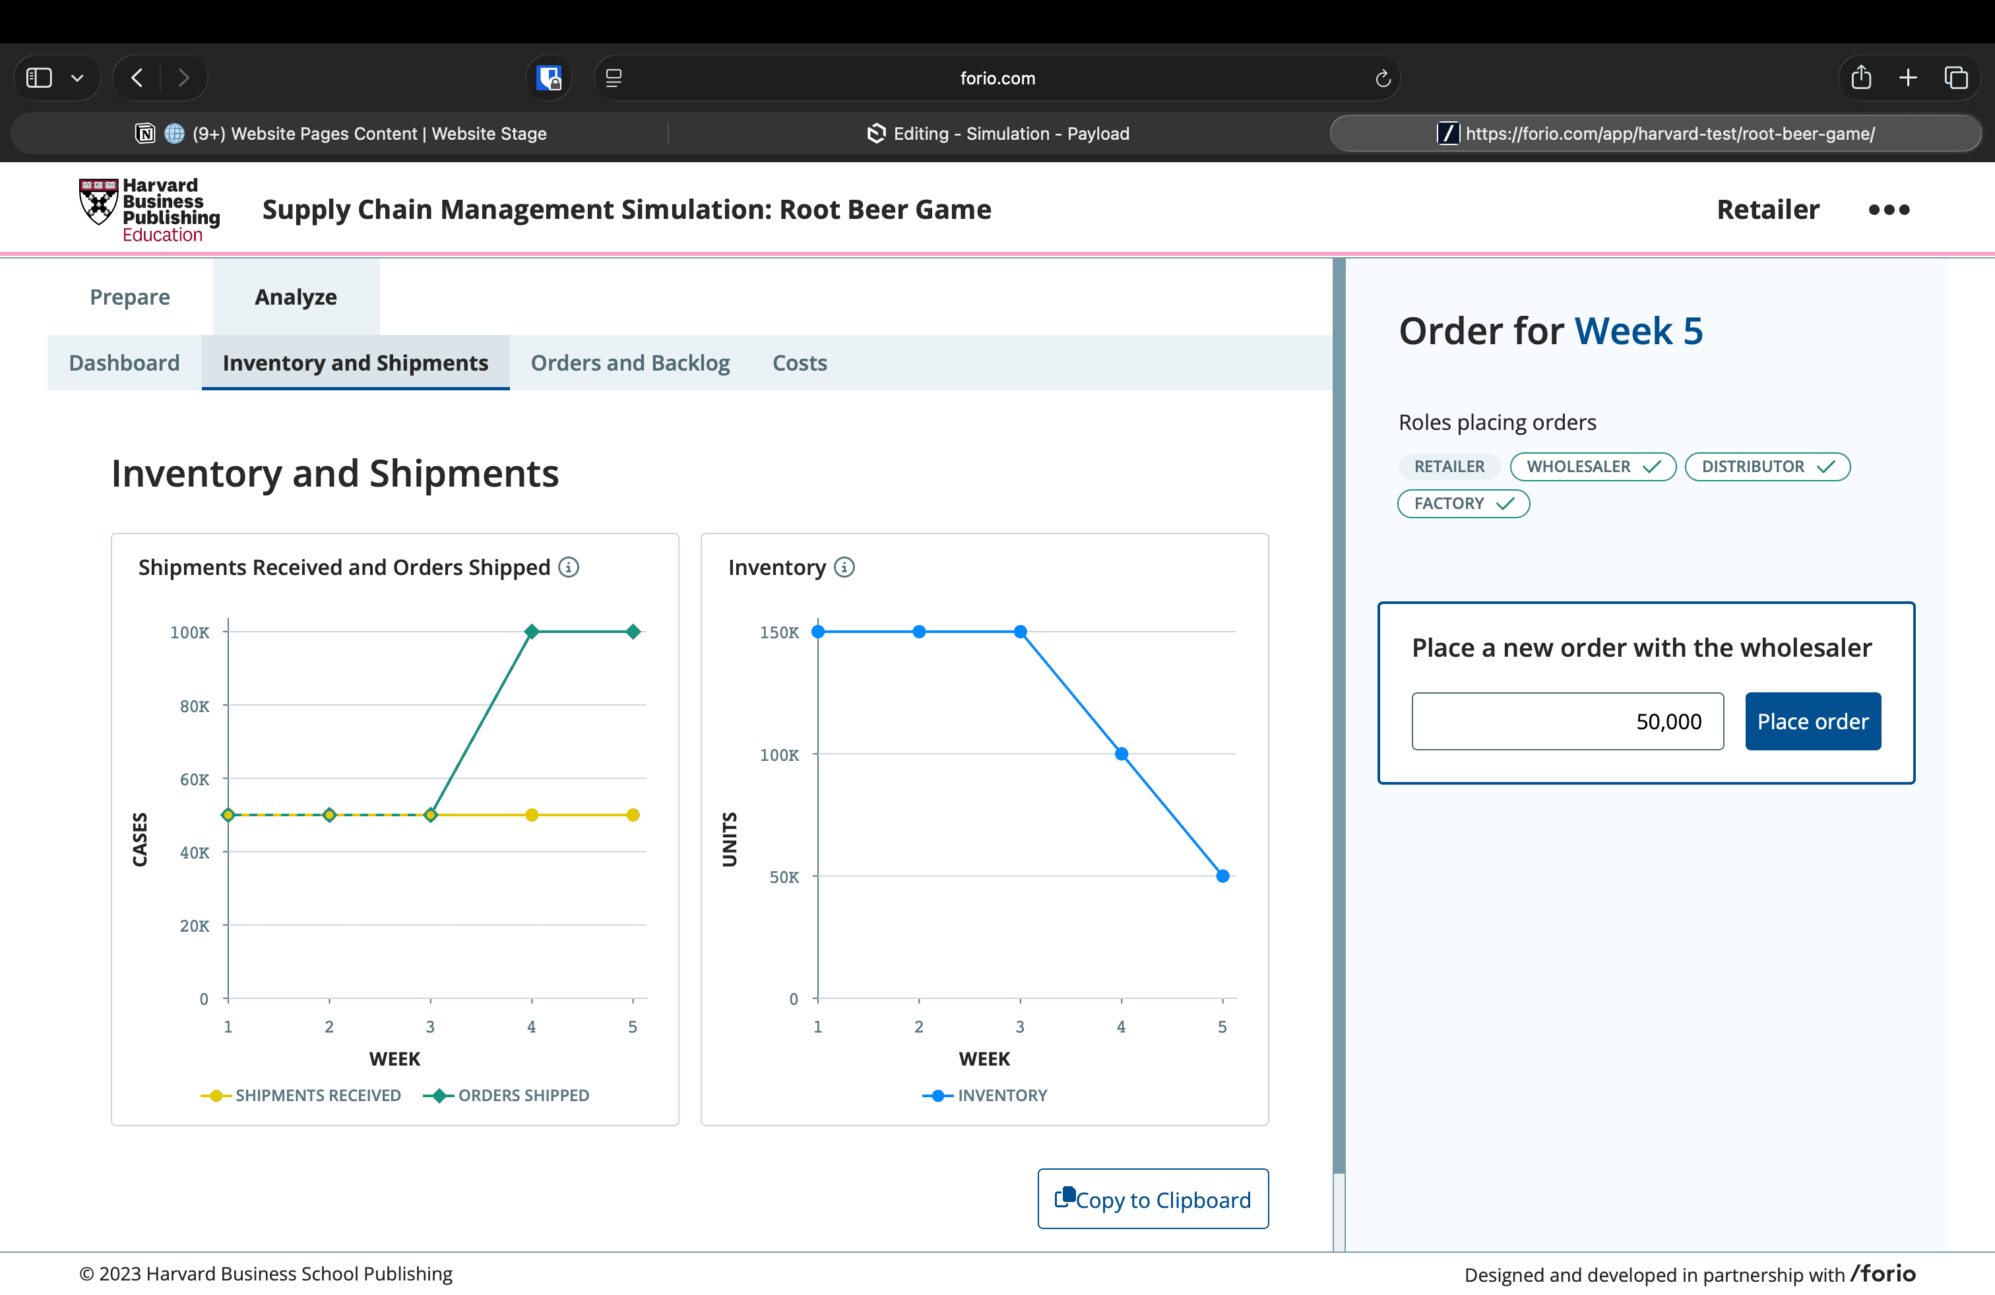Screen dimensions: 1995x1295
Task: Select the Inventory and Shipments sub-tab
Action: point(356,363)
